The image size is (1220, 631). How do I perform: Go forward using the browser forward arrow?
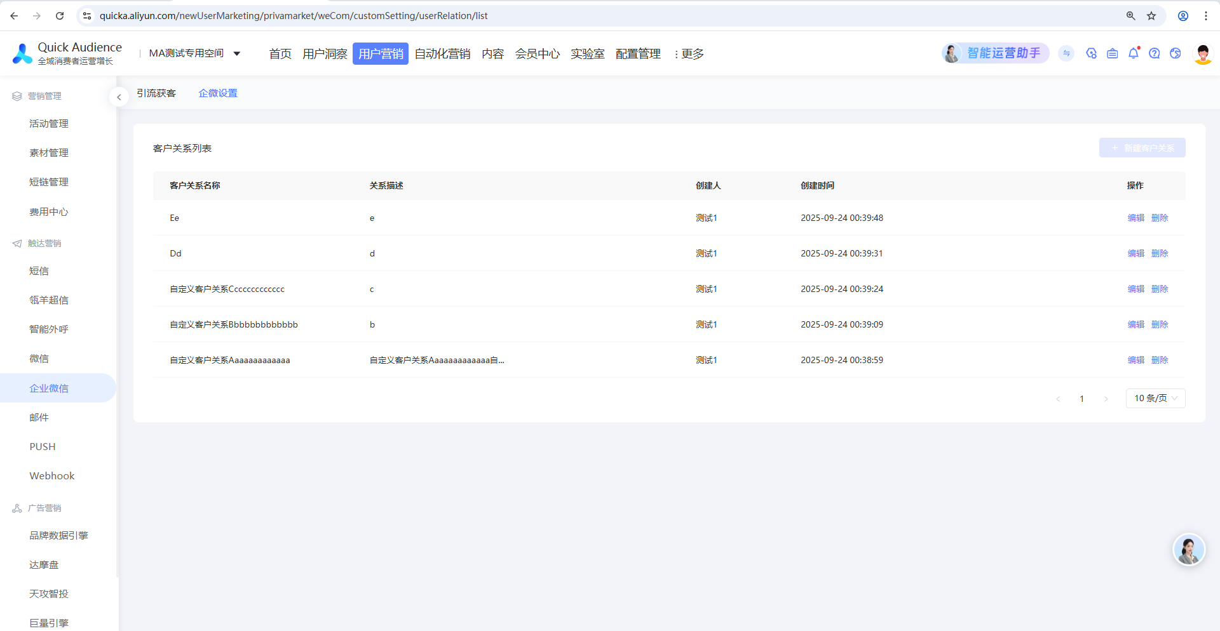(x=37, y=16)
